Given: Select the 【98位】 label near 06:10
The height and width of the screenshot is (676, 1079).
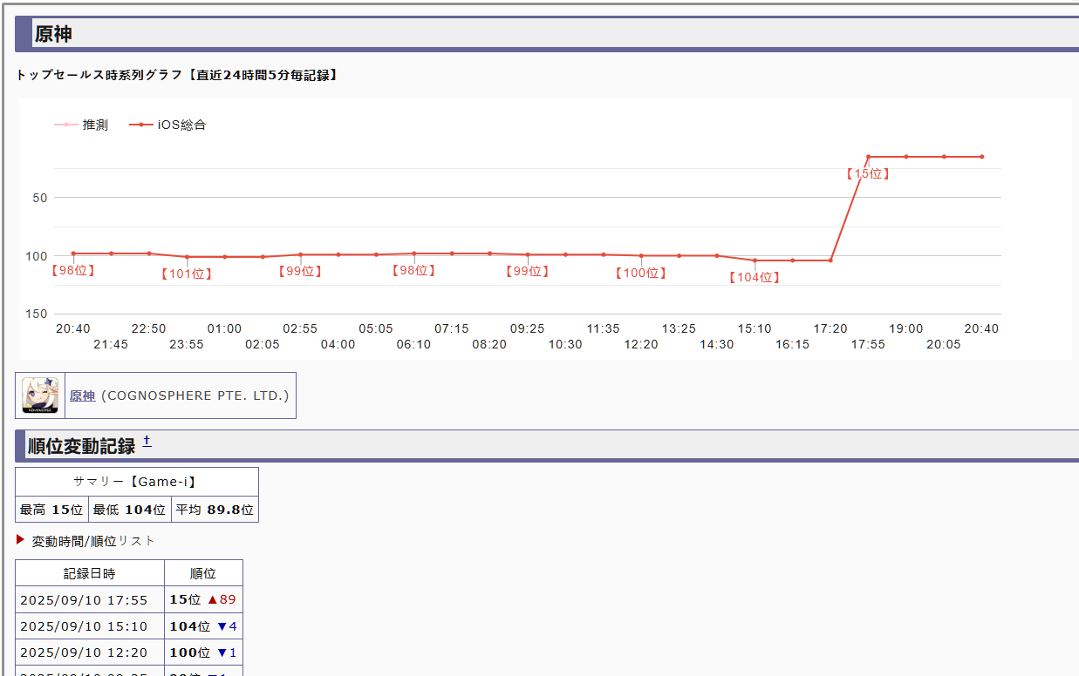Looking at the screenshot, I should click(413, 270).
